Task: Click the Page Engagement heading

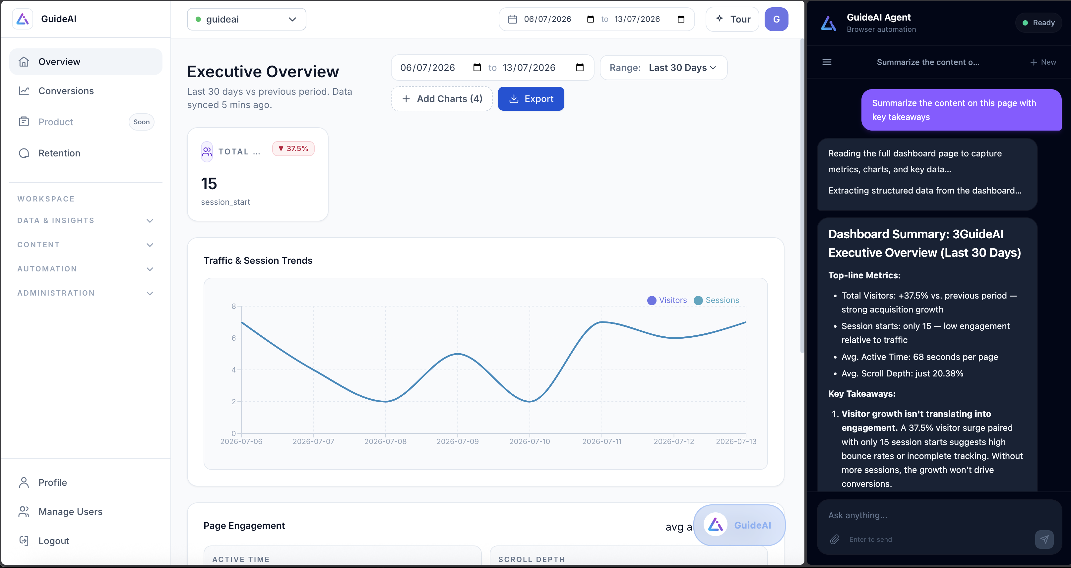Action: 244,526
